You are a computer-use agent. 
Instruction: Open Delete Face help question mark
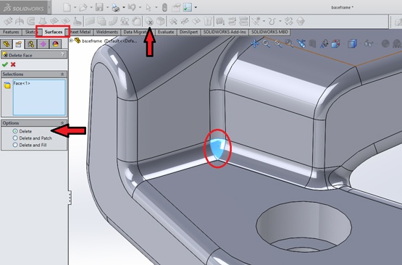62,54
